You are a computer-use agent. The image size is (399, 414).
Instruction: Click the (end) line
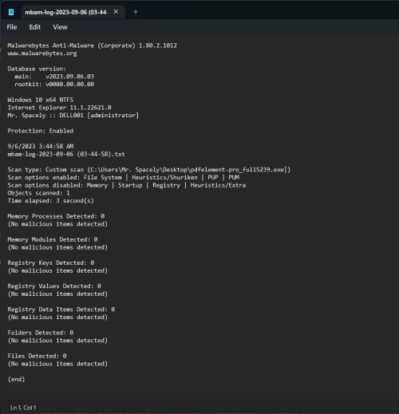tap(16, 380)
